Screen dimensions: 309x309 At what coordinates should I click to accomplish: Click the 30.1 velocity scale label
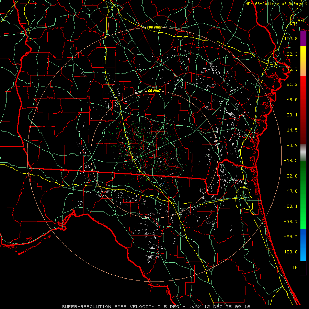[292, 115]
